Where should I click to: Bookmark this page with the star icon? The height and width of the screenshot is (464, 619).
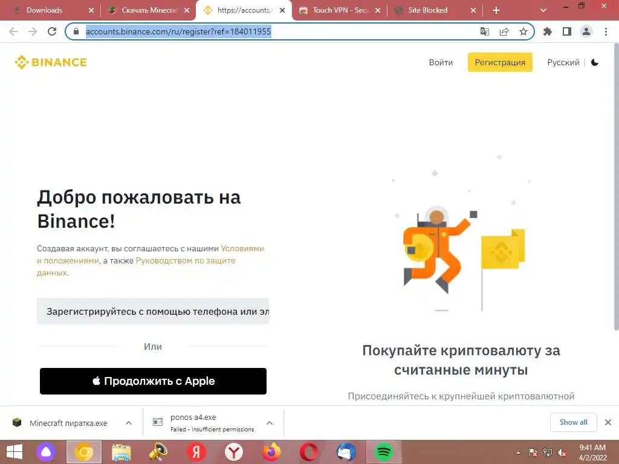pos(523,31)
